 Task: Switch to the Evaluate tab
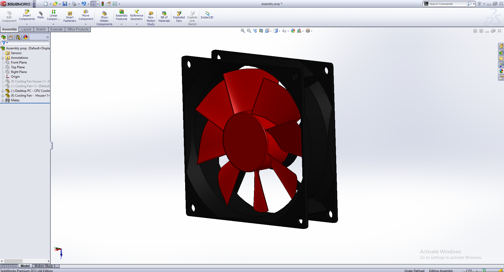56,29
